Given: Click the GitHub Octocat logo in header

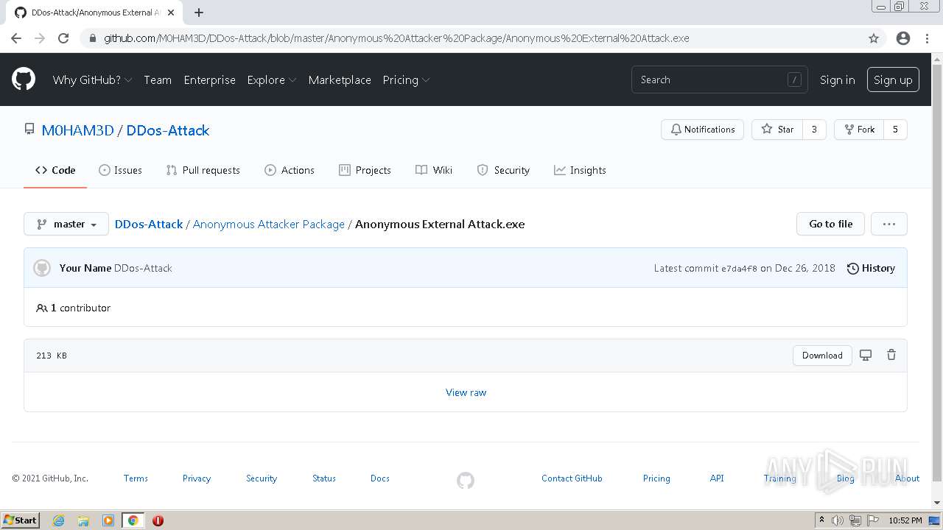Looking at the screenshot, I should point(24,79).
